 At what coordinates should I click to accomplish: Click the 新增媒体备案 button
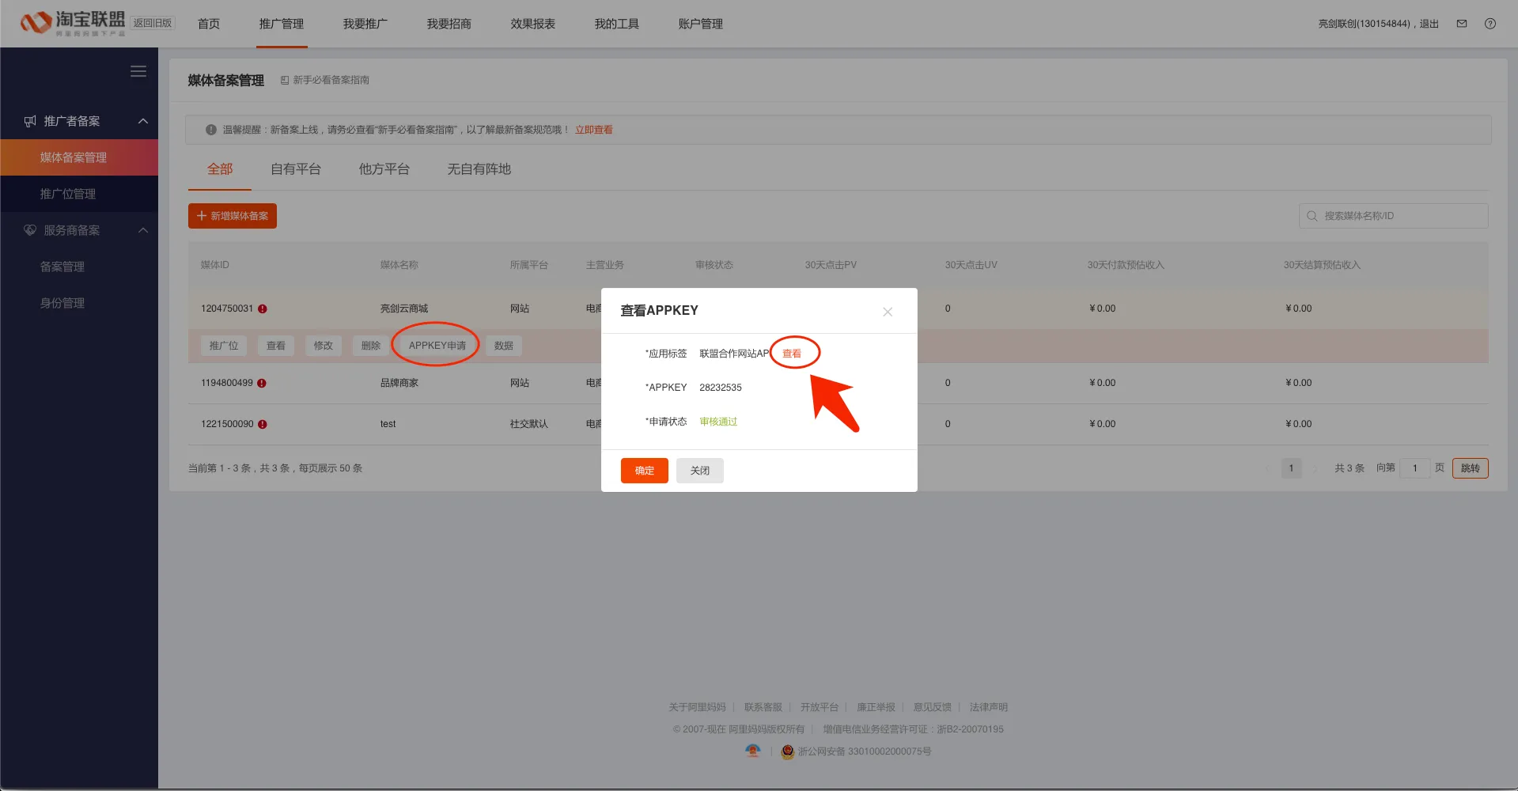pyautogui.click(x=233, y=216)
